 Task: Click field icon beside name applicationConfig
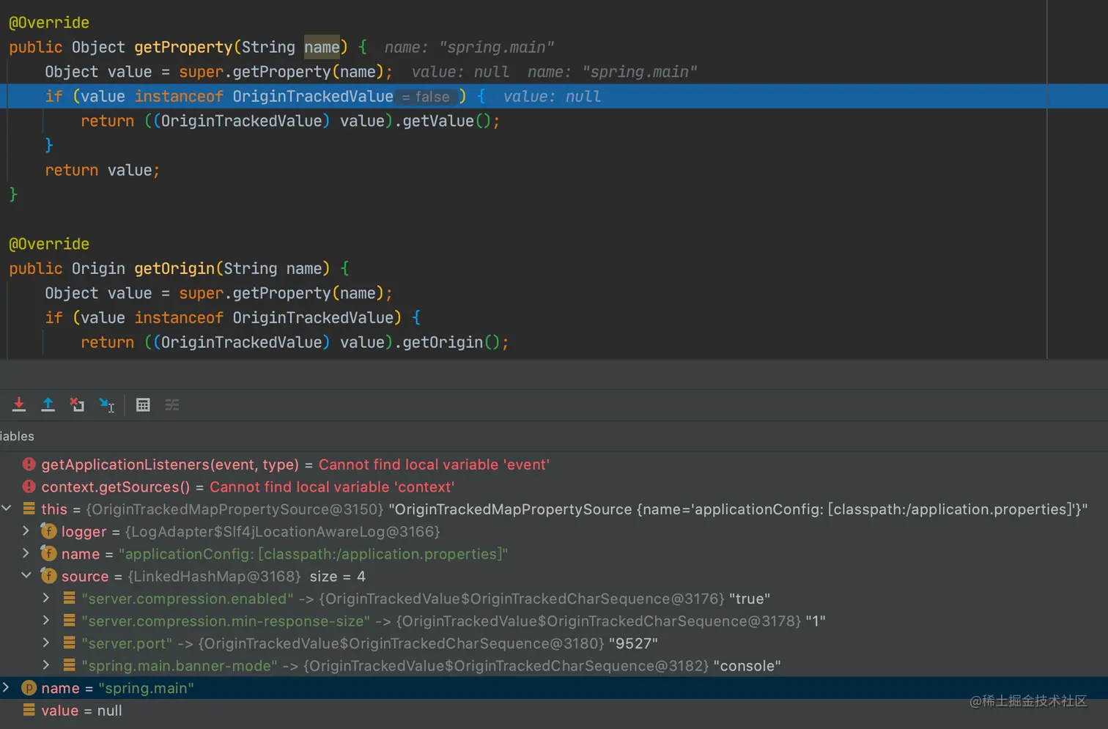coord(48,554)
